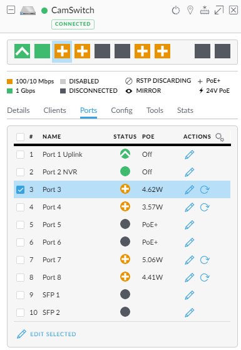
Task: Select orange port 8 square in diagram
Action: pos(162,51)
